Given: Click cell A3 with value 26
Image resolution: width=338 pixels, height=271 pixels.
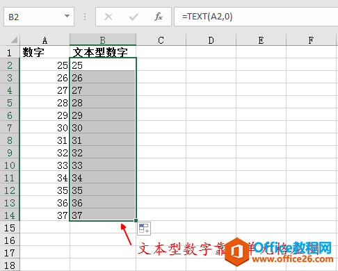Looking at the screenshot, I should 45,77.
